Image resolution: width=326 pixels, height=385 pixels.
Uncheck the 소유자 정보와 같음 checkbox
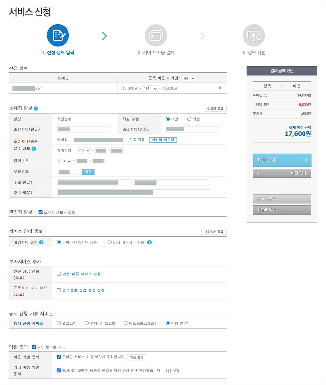(41, 212)
